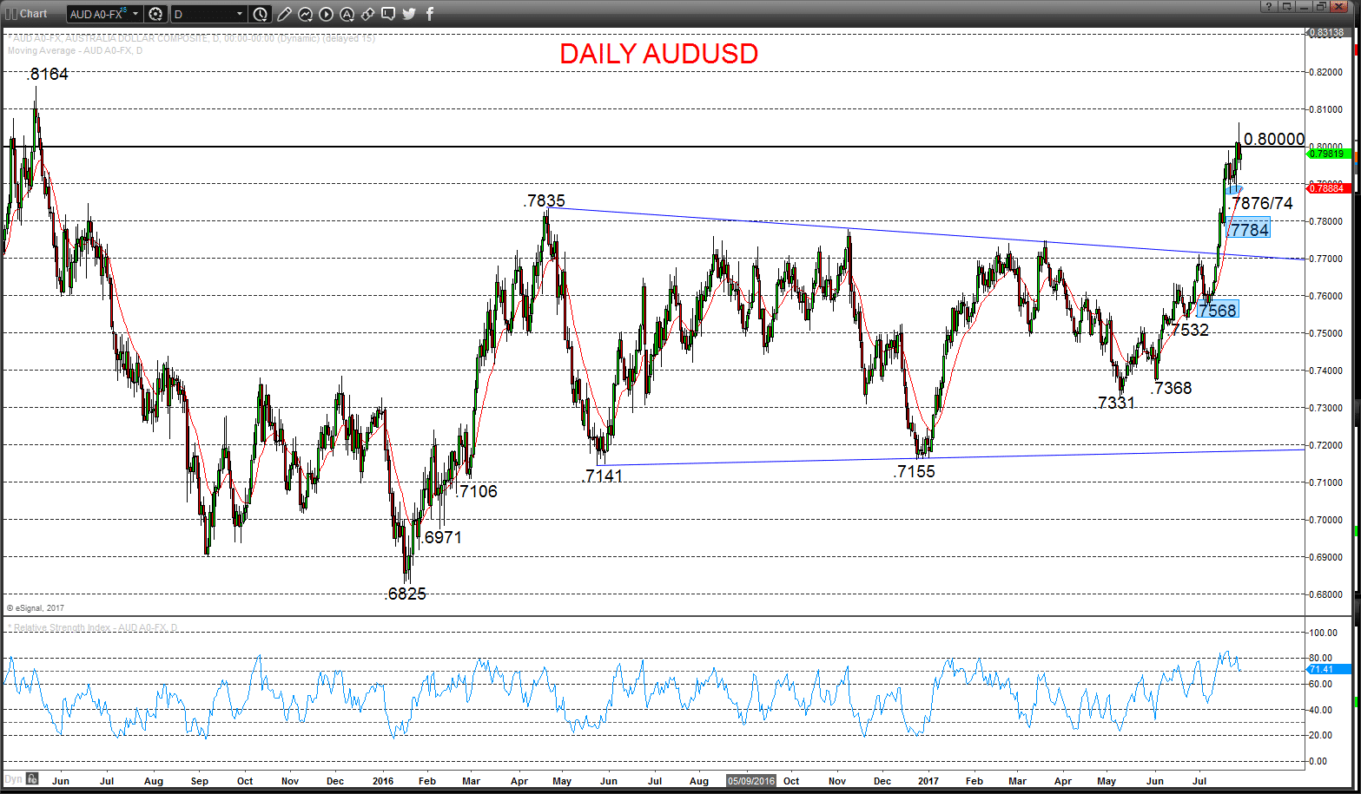
Task: Click the 0.82000 price axis label
Action: [x=1326, y=72]
